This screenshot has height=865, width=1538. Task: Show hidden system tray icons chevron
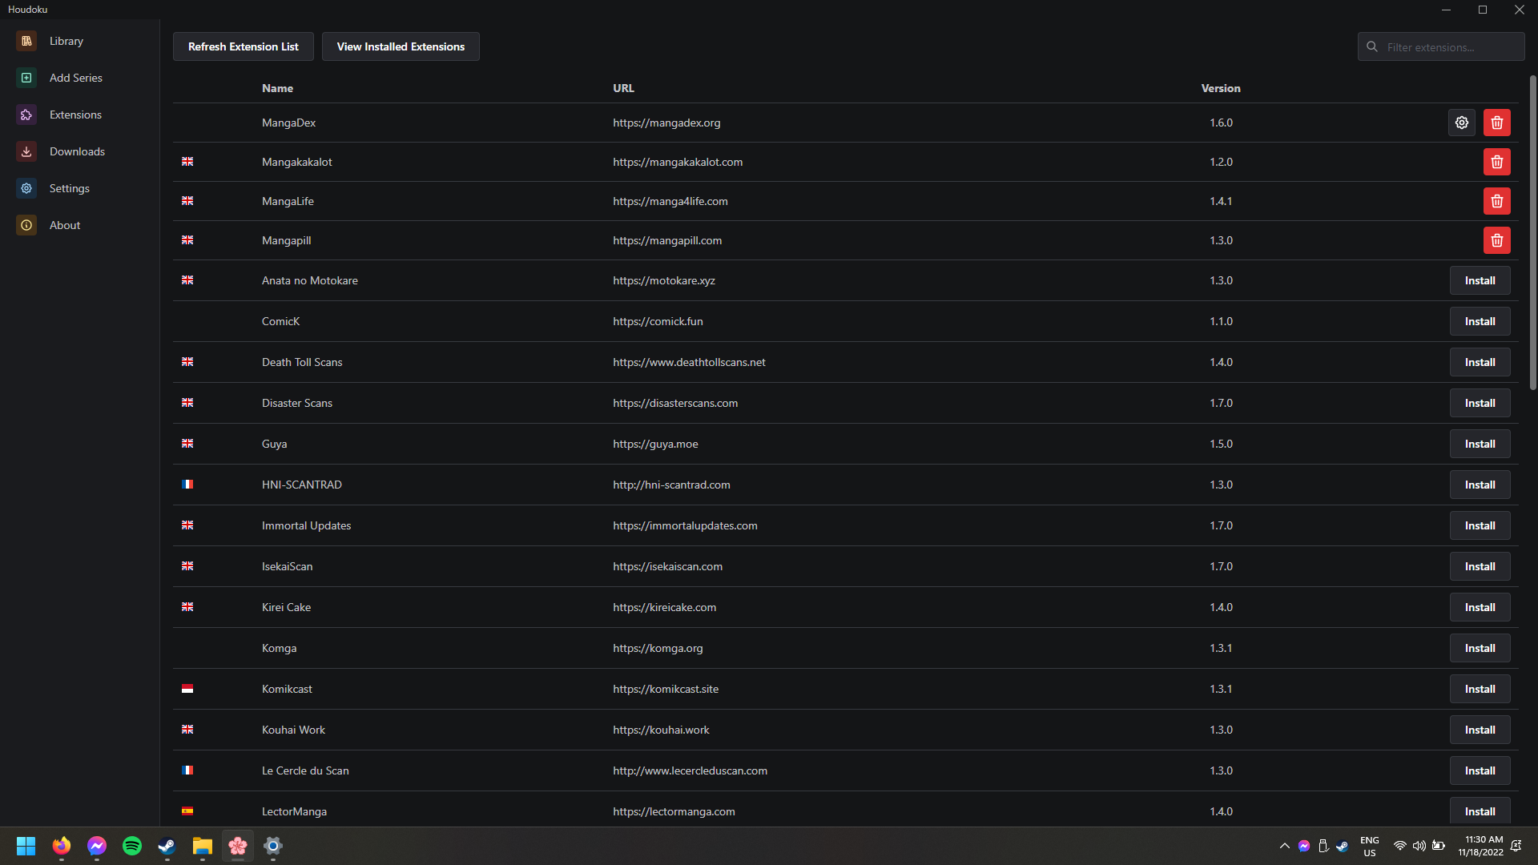click(1284, 846)
